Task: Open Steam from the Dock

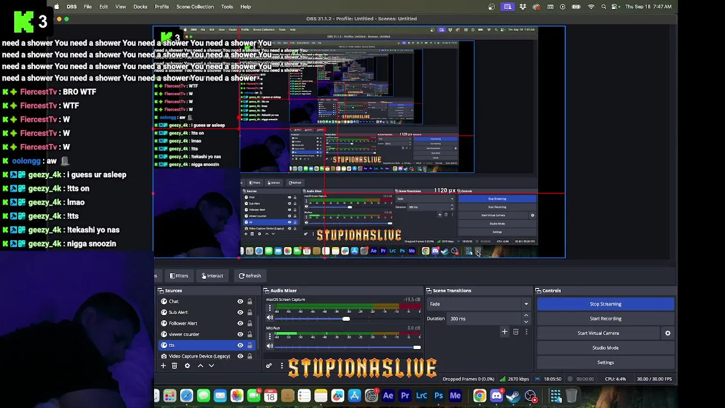Action: tap(513, 396)
